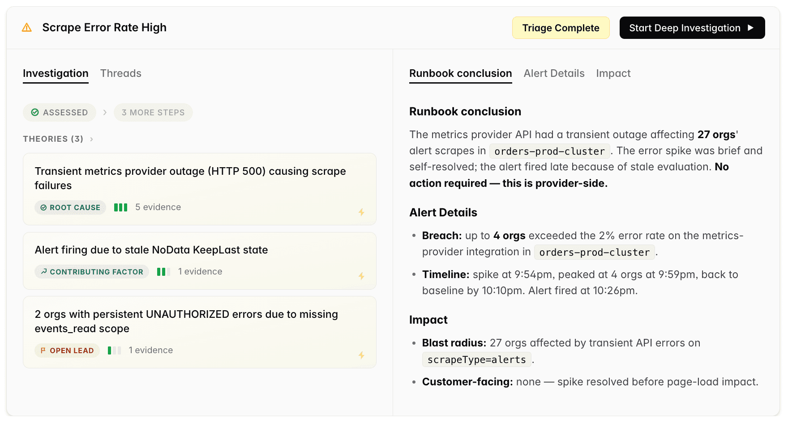Click the play arrow in Start Deep Investigation
Screen dimensions: 788x422
751,28
